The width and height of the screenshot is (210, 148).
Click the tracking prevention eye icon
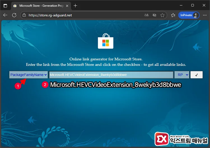point(154,15)
